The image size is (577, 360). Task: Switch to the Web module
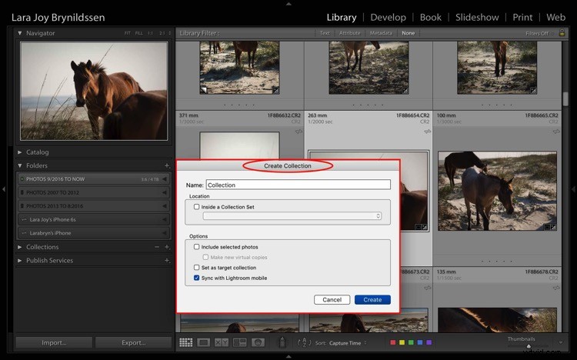click(x=555, y=17)
